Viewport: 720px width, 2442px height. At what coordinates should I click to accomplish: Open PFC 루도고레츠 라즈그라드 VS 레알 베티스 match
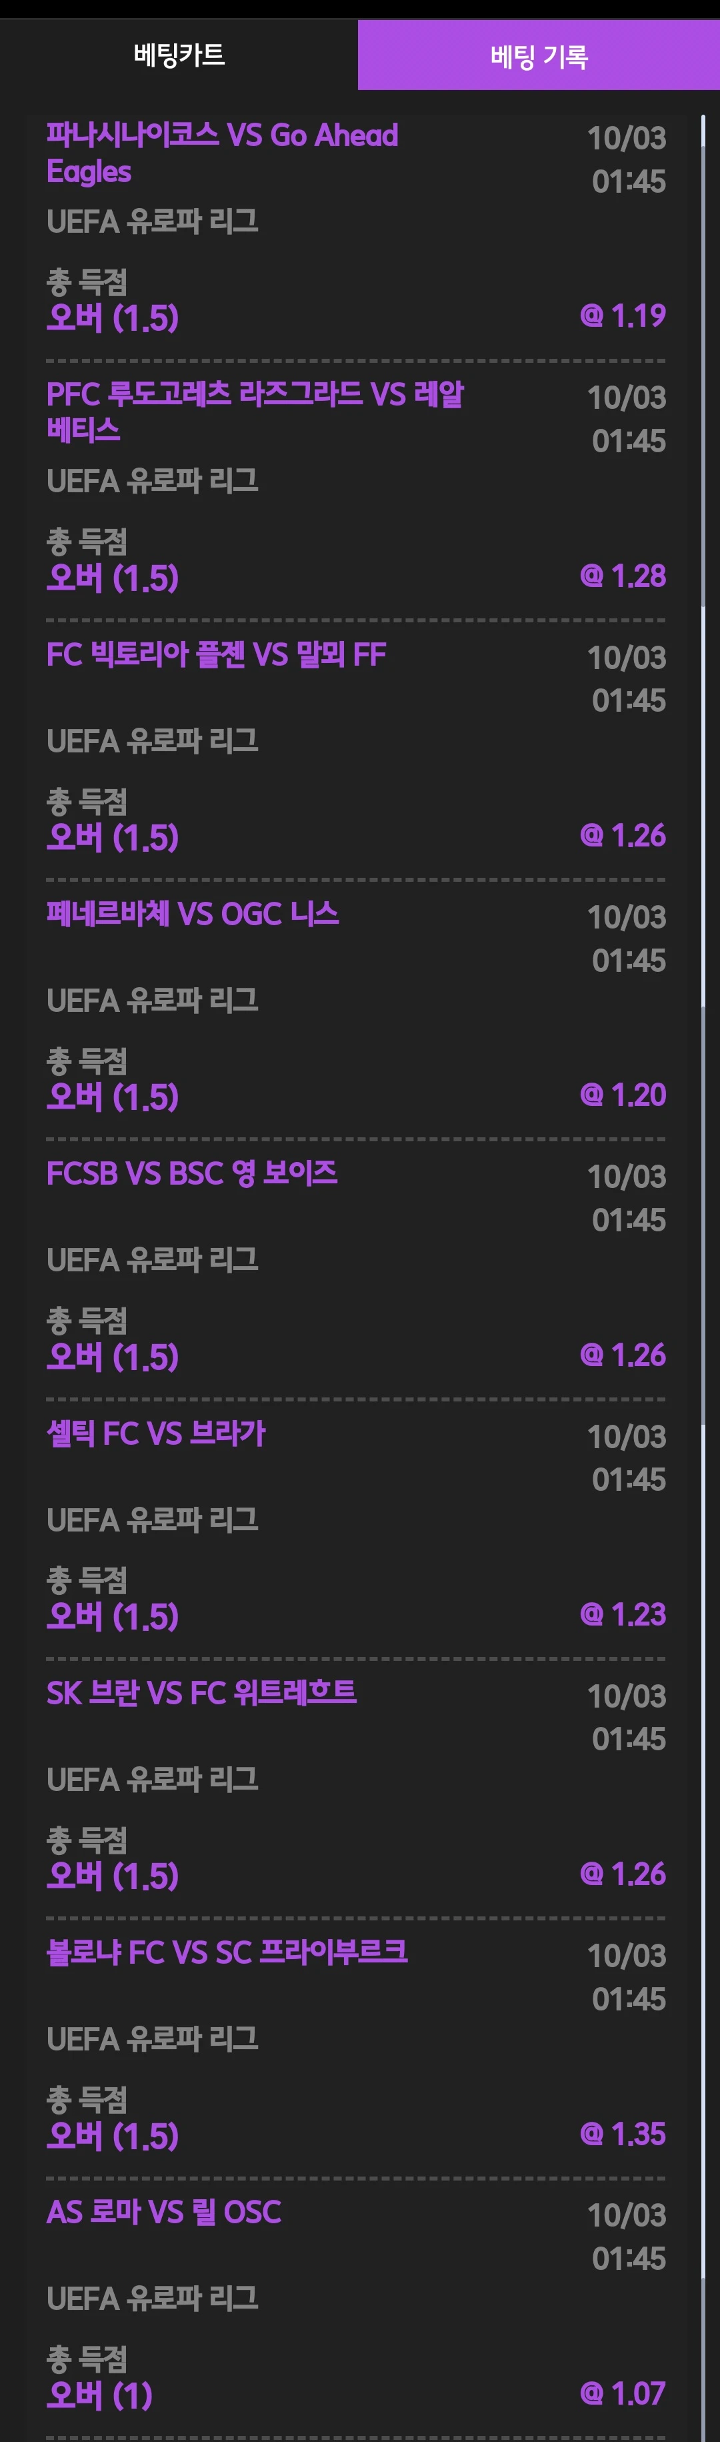[254, 412]
